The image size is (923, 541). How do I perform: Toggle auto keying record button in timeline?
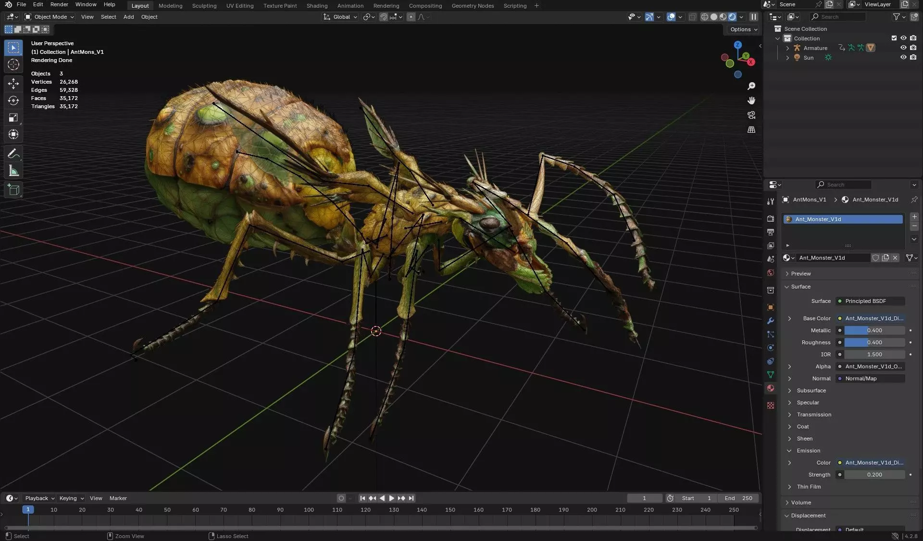coord(341,498)
